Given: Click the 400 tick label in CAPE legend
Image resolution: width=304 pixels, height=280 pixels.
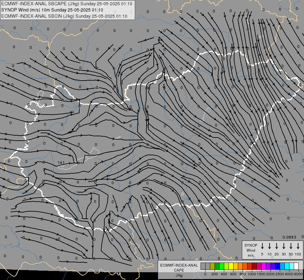Looking at the screenshot, I should coord(224,274).
